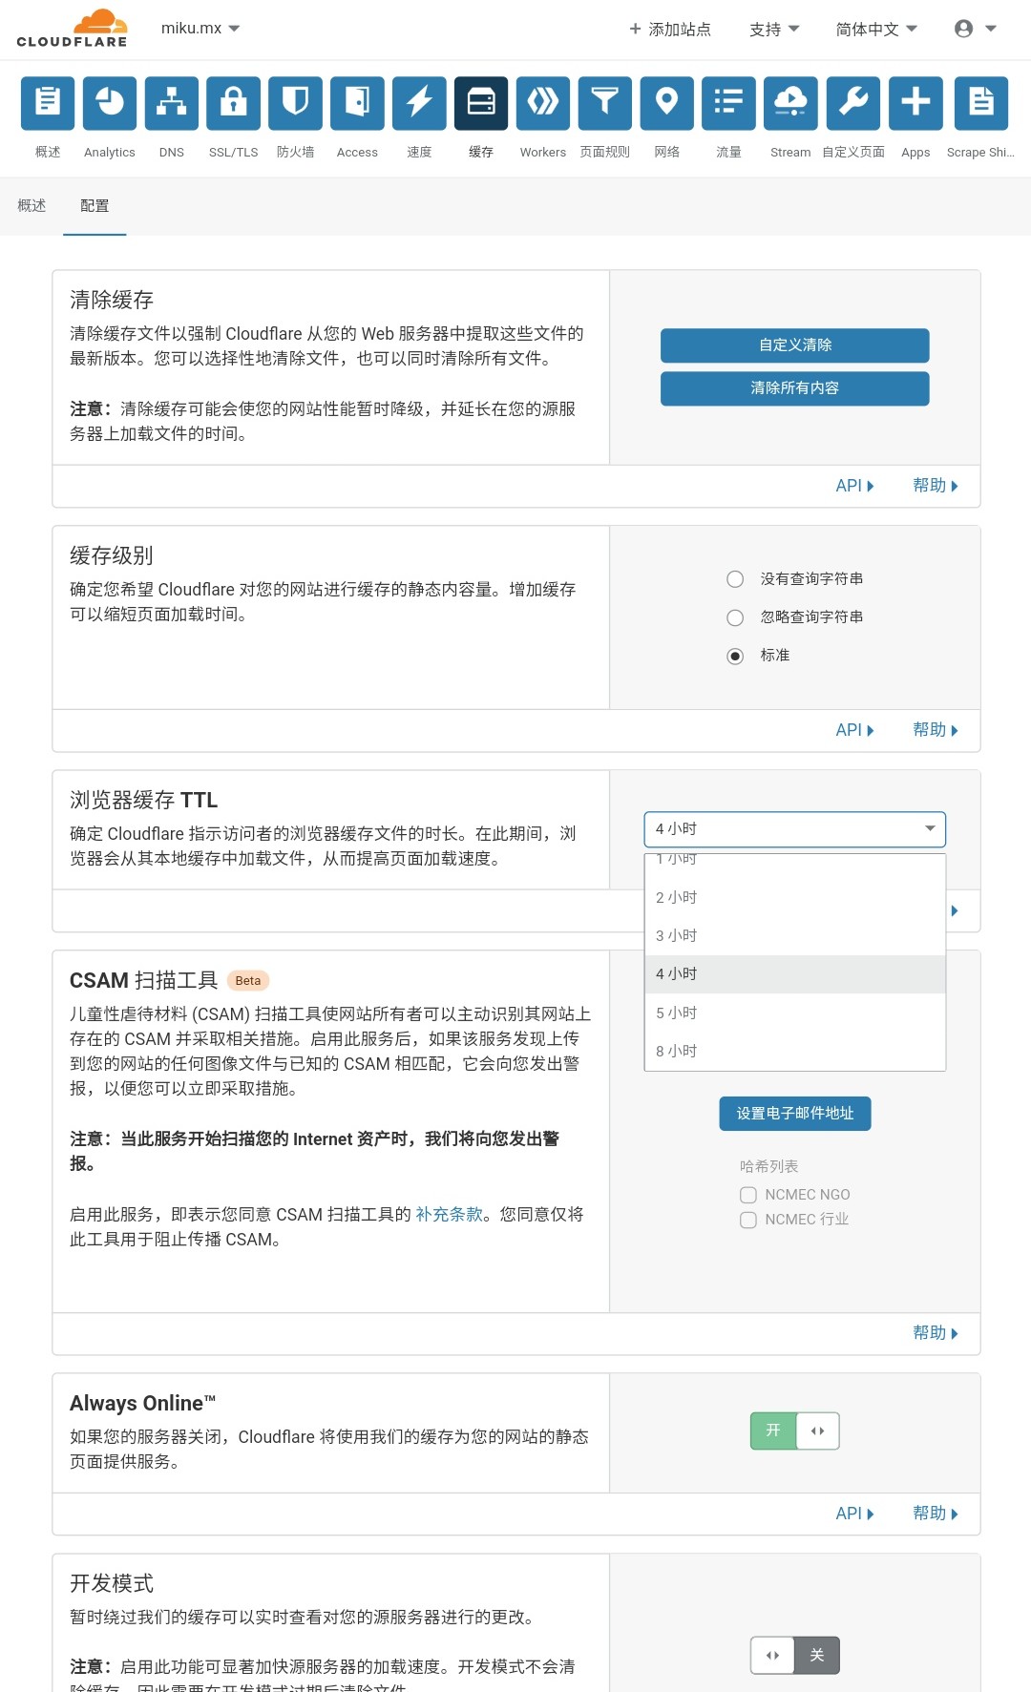Screen dimensions: 1031x1692
Task: Toggle the Always Online switch
Action: point(795,1431)
